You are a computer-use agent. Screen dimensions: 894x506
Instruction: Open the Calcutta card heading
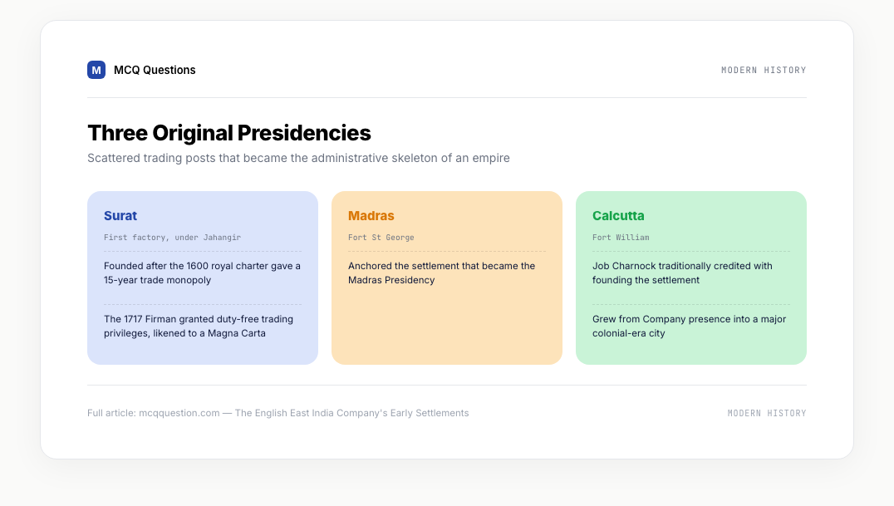618,216
